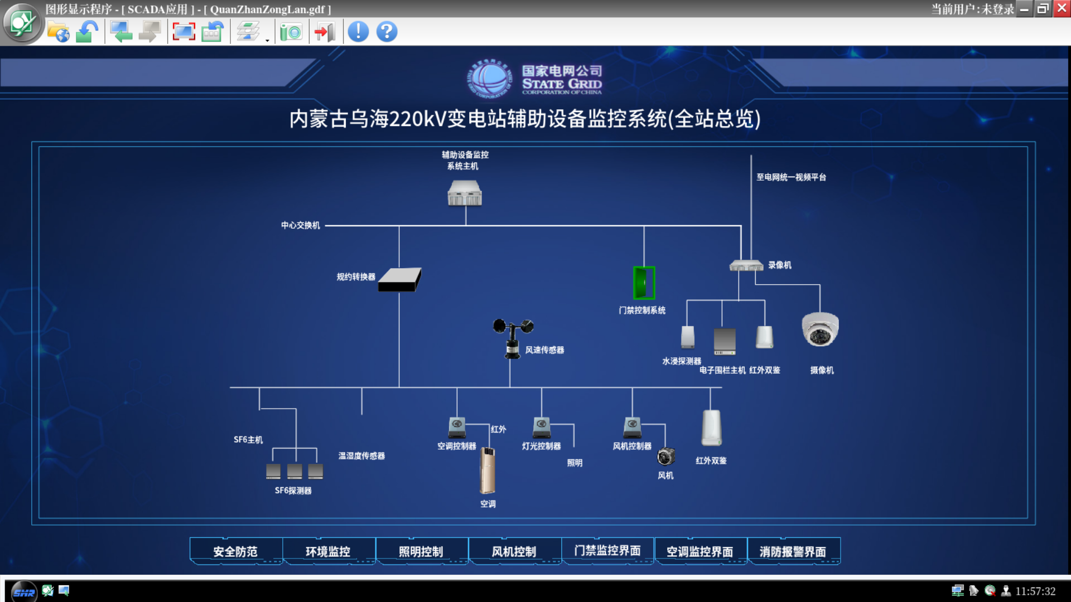The height and width of the screenshot is (602, 1071).
Task: Go to previous screen with green arrow
Action: coord(120,32)
